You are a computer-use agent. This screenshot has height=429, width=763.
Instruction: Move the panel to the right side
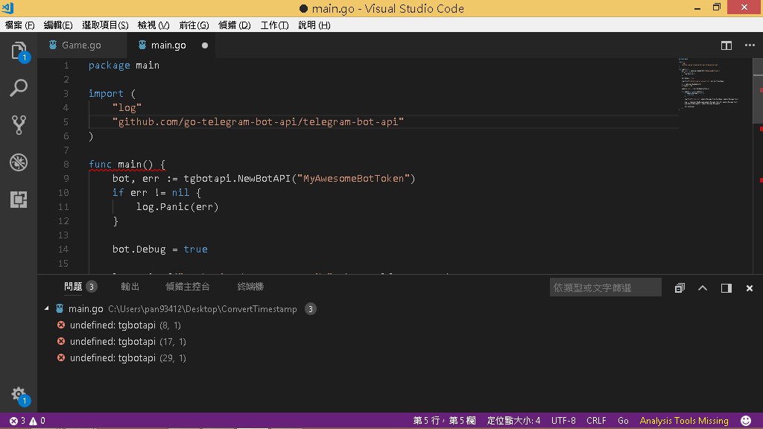pyautogui.click(x=726, y=288)
